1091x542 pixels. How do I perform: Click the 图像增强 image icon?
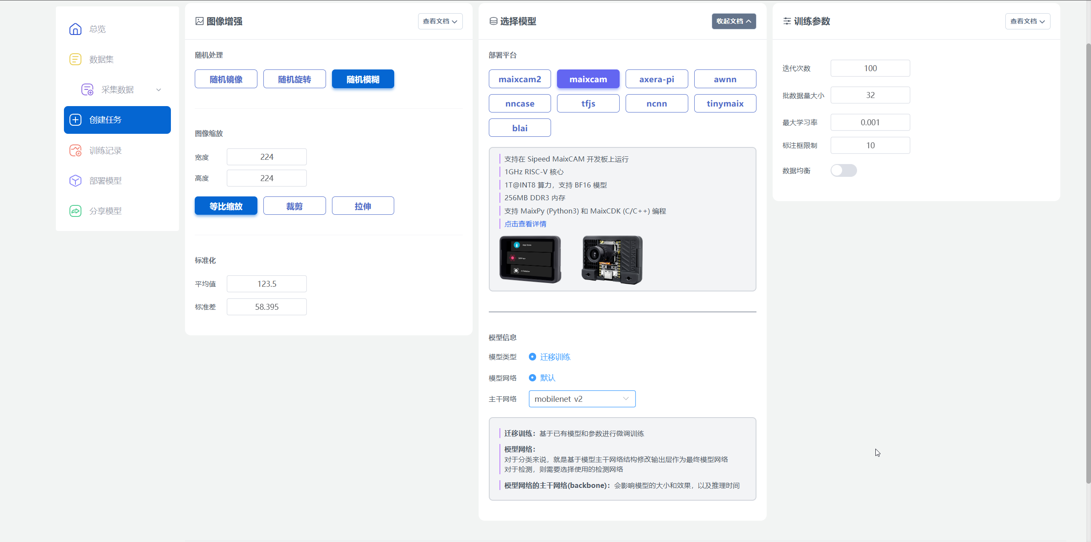(x=199, y=21)
